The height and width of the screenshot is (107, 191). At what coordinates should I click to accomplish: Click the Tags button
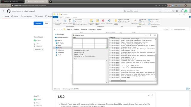coord(47,23)
